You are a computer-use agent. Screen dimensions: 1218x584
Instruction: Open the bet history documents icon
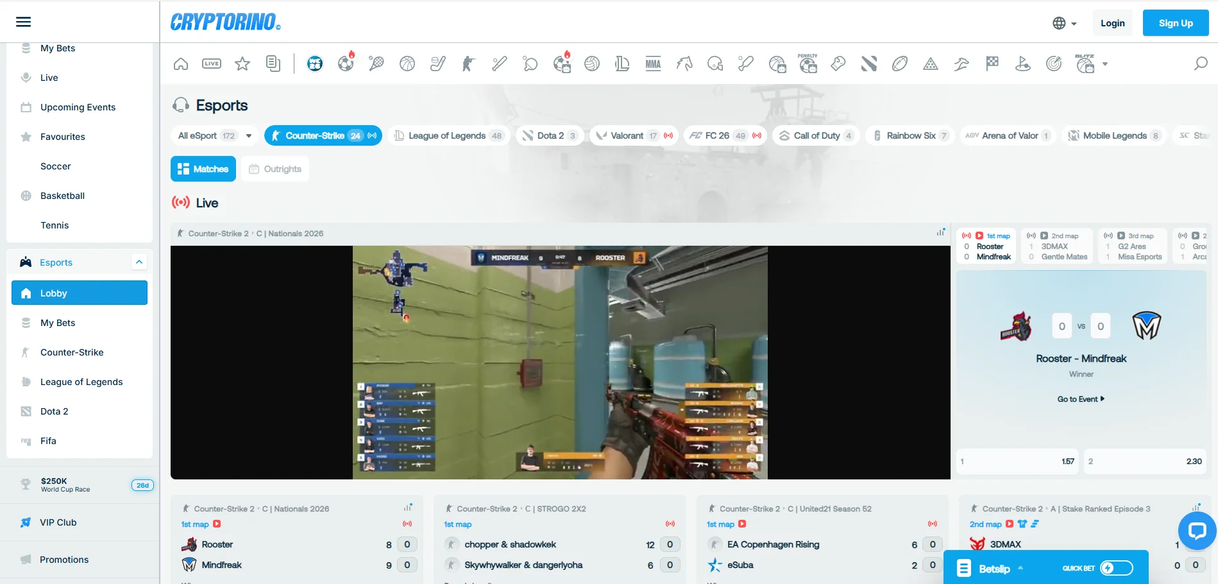[273, 64]
